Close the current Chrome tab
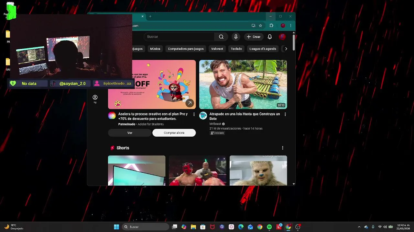Image resolution: width=414 pixels, height=232 pixels. point(142,16)
